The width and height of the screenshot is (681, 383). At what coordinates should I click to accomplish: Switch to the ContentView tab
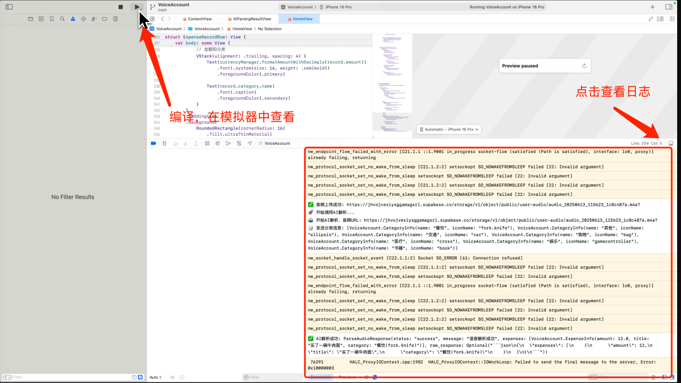(x=196, y=19)
